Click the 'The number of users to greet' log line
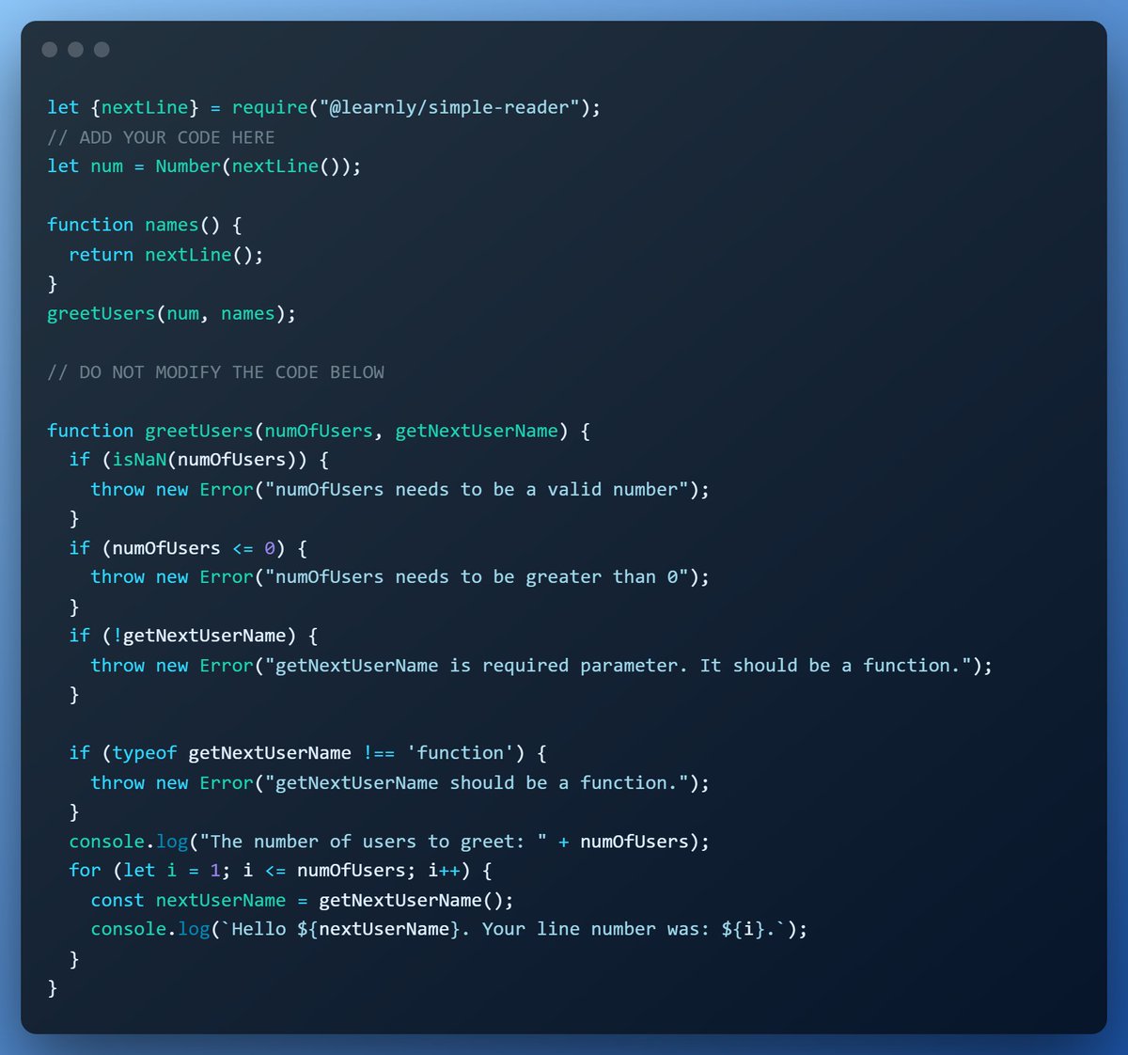 tap(389, 842)
